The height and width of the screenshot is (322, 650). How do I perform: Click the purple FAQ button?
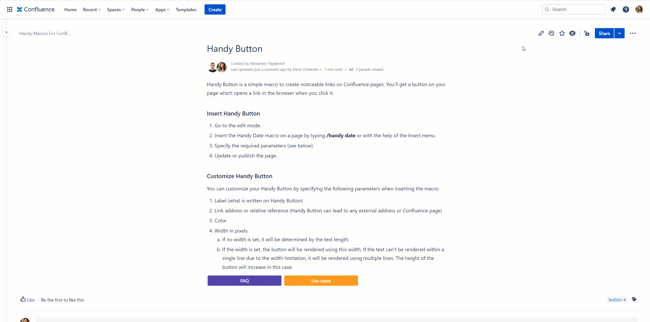(x=244, y=281)
